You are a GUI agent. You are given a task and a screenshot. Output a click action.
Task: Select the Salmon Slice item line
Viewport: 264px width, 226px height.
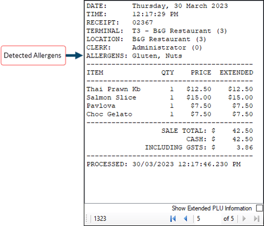point(170,98)
